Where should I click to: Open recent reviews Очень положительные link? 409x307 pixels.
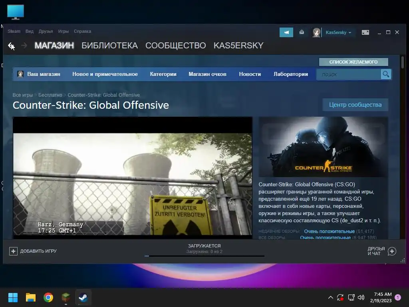click(329, 231)
